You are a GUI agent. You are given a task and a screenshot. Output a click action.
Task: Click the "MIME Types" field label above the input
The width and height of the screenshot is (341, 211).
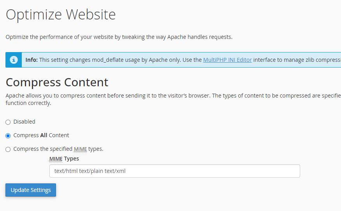coord(64,159)
